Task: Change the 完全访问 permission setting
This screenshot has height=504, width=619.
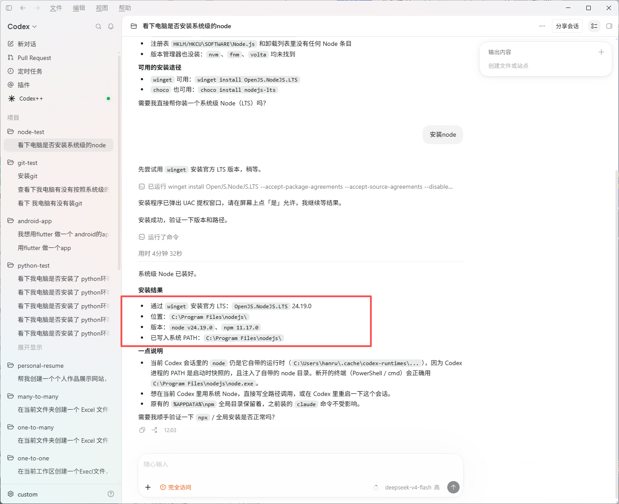Action: coord(176,487)
